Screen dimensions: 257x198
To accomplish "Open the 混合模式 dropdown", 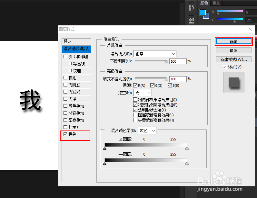I will [x=155, y=54].
